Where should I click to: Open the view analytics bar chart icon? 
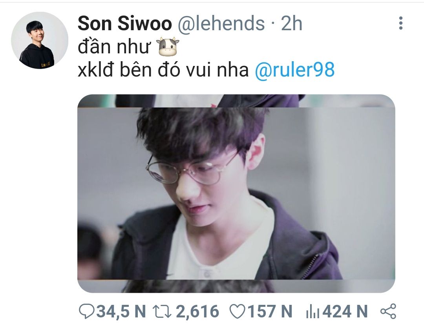tap(313, 311)
